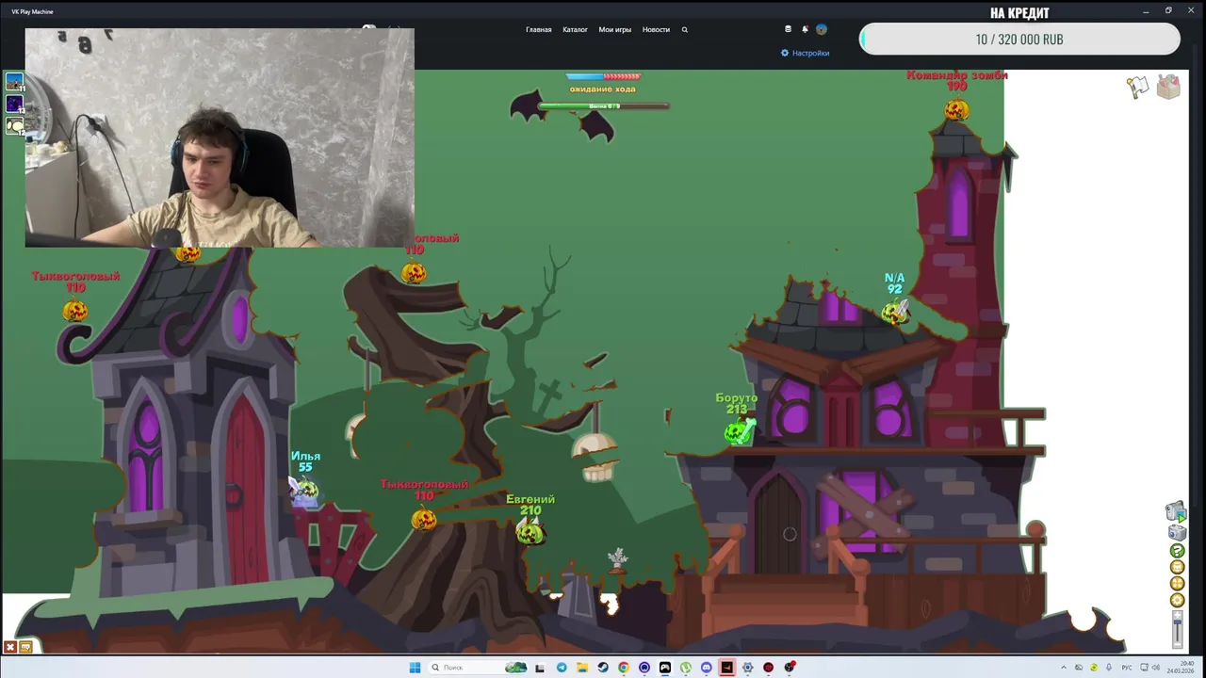Open the Каталог menu item
1206x678 pixels.
(x=575, y=29)
